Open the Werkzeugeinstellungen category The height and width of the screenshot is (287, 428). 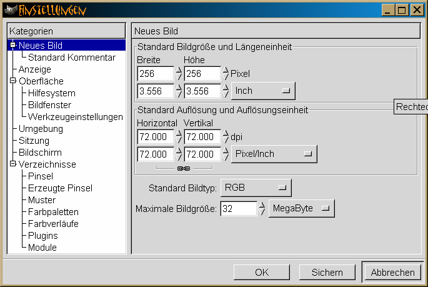click(x=75, y=117)
